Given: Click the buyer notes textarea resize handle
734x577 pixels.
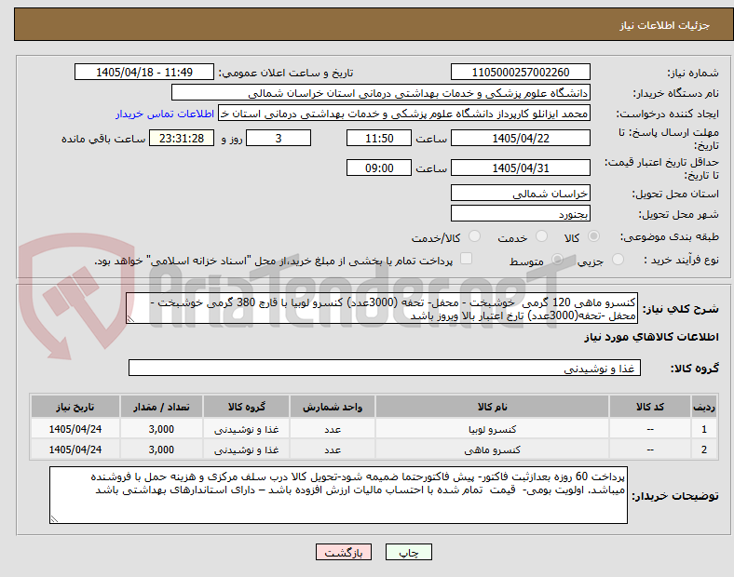Looking at the screenshot, I should pyautogui.click(x=54, y=519).
